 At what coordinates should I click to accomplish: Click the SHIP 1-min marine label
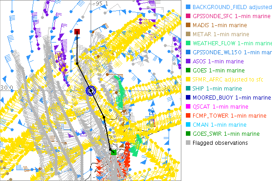[217, 89]
